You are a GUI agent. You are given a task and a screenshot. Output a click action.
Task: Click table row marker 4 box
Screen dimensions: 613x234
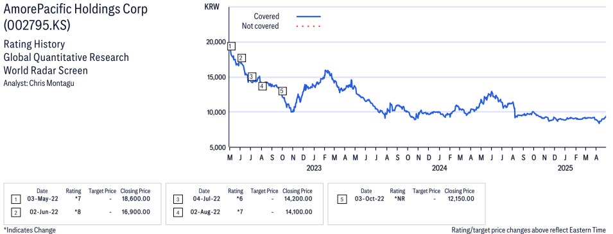tap(178, 213)
